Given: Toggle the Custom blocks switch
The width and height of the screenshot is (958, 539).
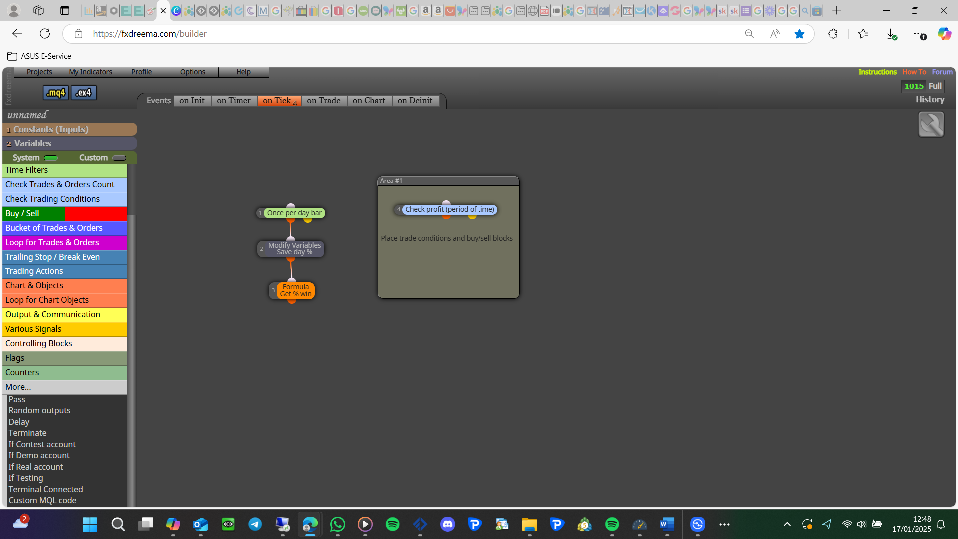Looking at the screenshot, I should (119, 158).
